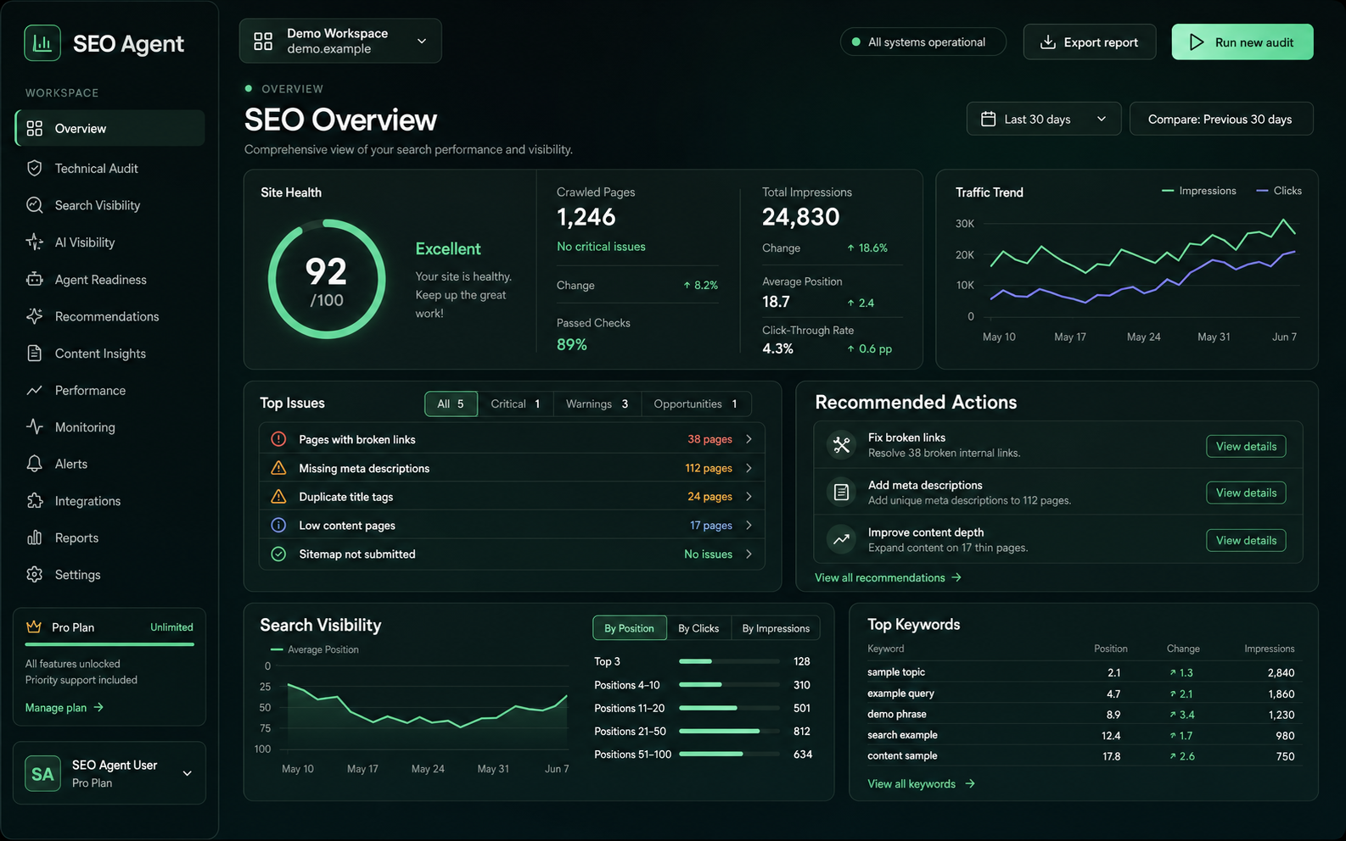The image size is (1346, 841).
Task: Open Technical Audit shield icon
Action: coord(35,168)
